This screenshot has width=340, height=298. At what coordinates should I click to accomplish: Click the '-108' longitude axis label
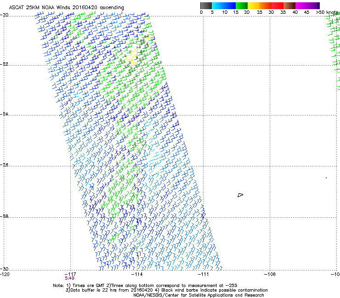click(x=270, y=274)
